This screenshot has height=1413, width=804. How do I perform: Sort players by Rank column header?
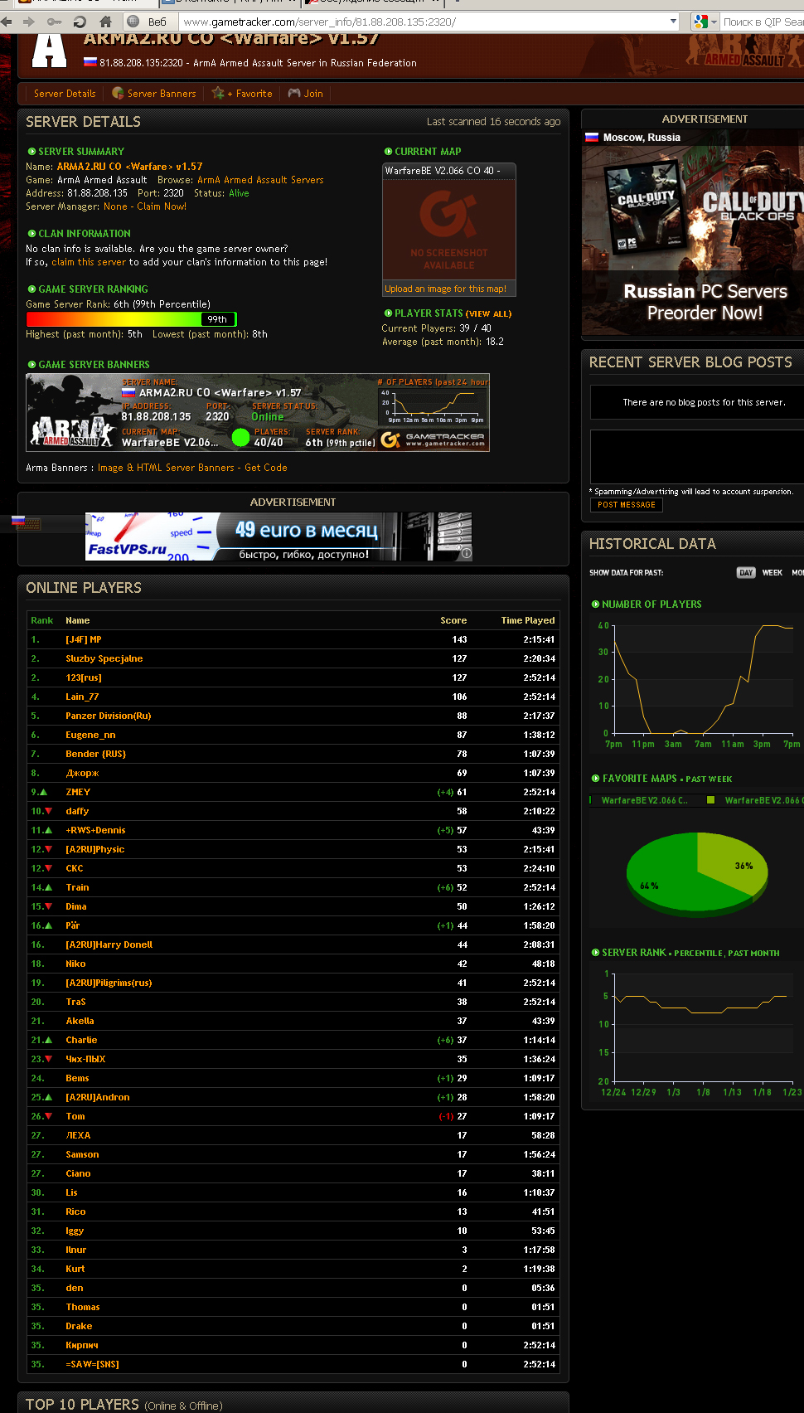coord(41,620)
